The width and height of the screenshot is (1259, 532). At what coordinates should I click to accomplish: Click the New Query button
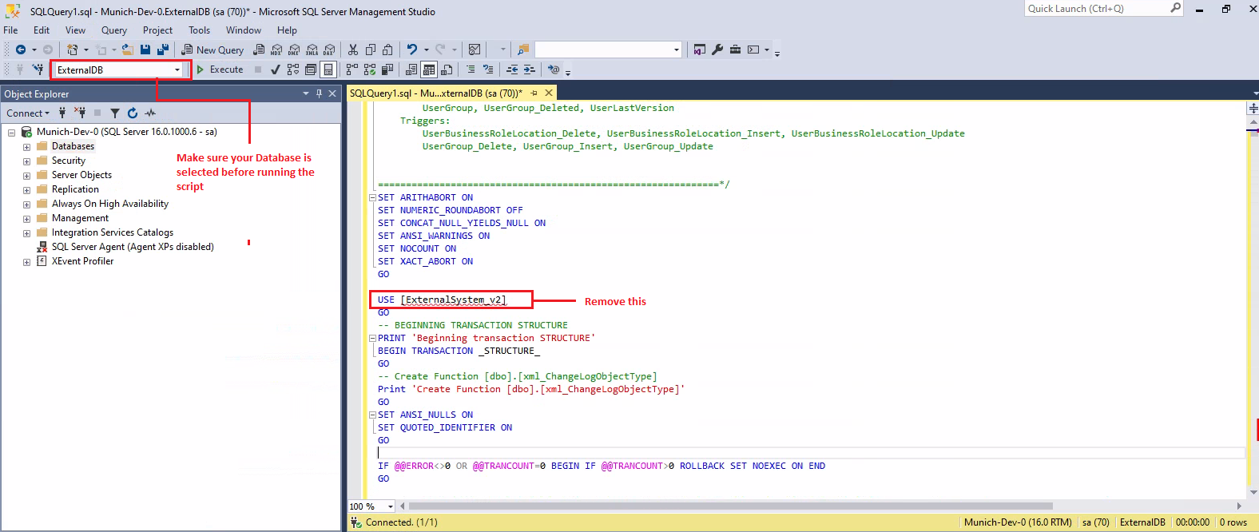point(212,50)
